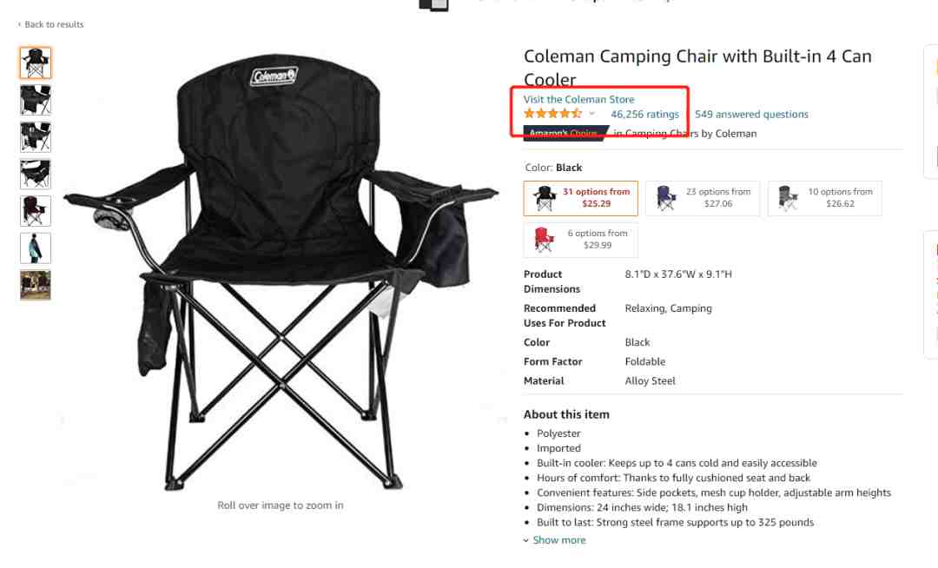Choose the black color option from $25.29
The image size is (938, 568).
(580, 198)
